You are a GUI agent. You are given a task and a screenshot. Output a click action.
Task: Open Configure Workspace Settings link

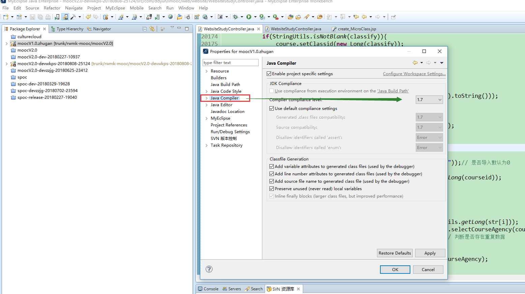pyautogui.click(x=414, y=73)
